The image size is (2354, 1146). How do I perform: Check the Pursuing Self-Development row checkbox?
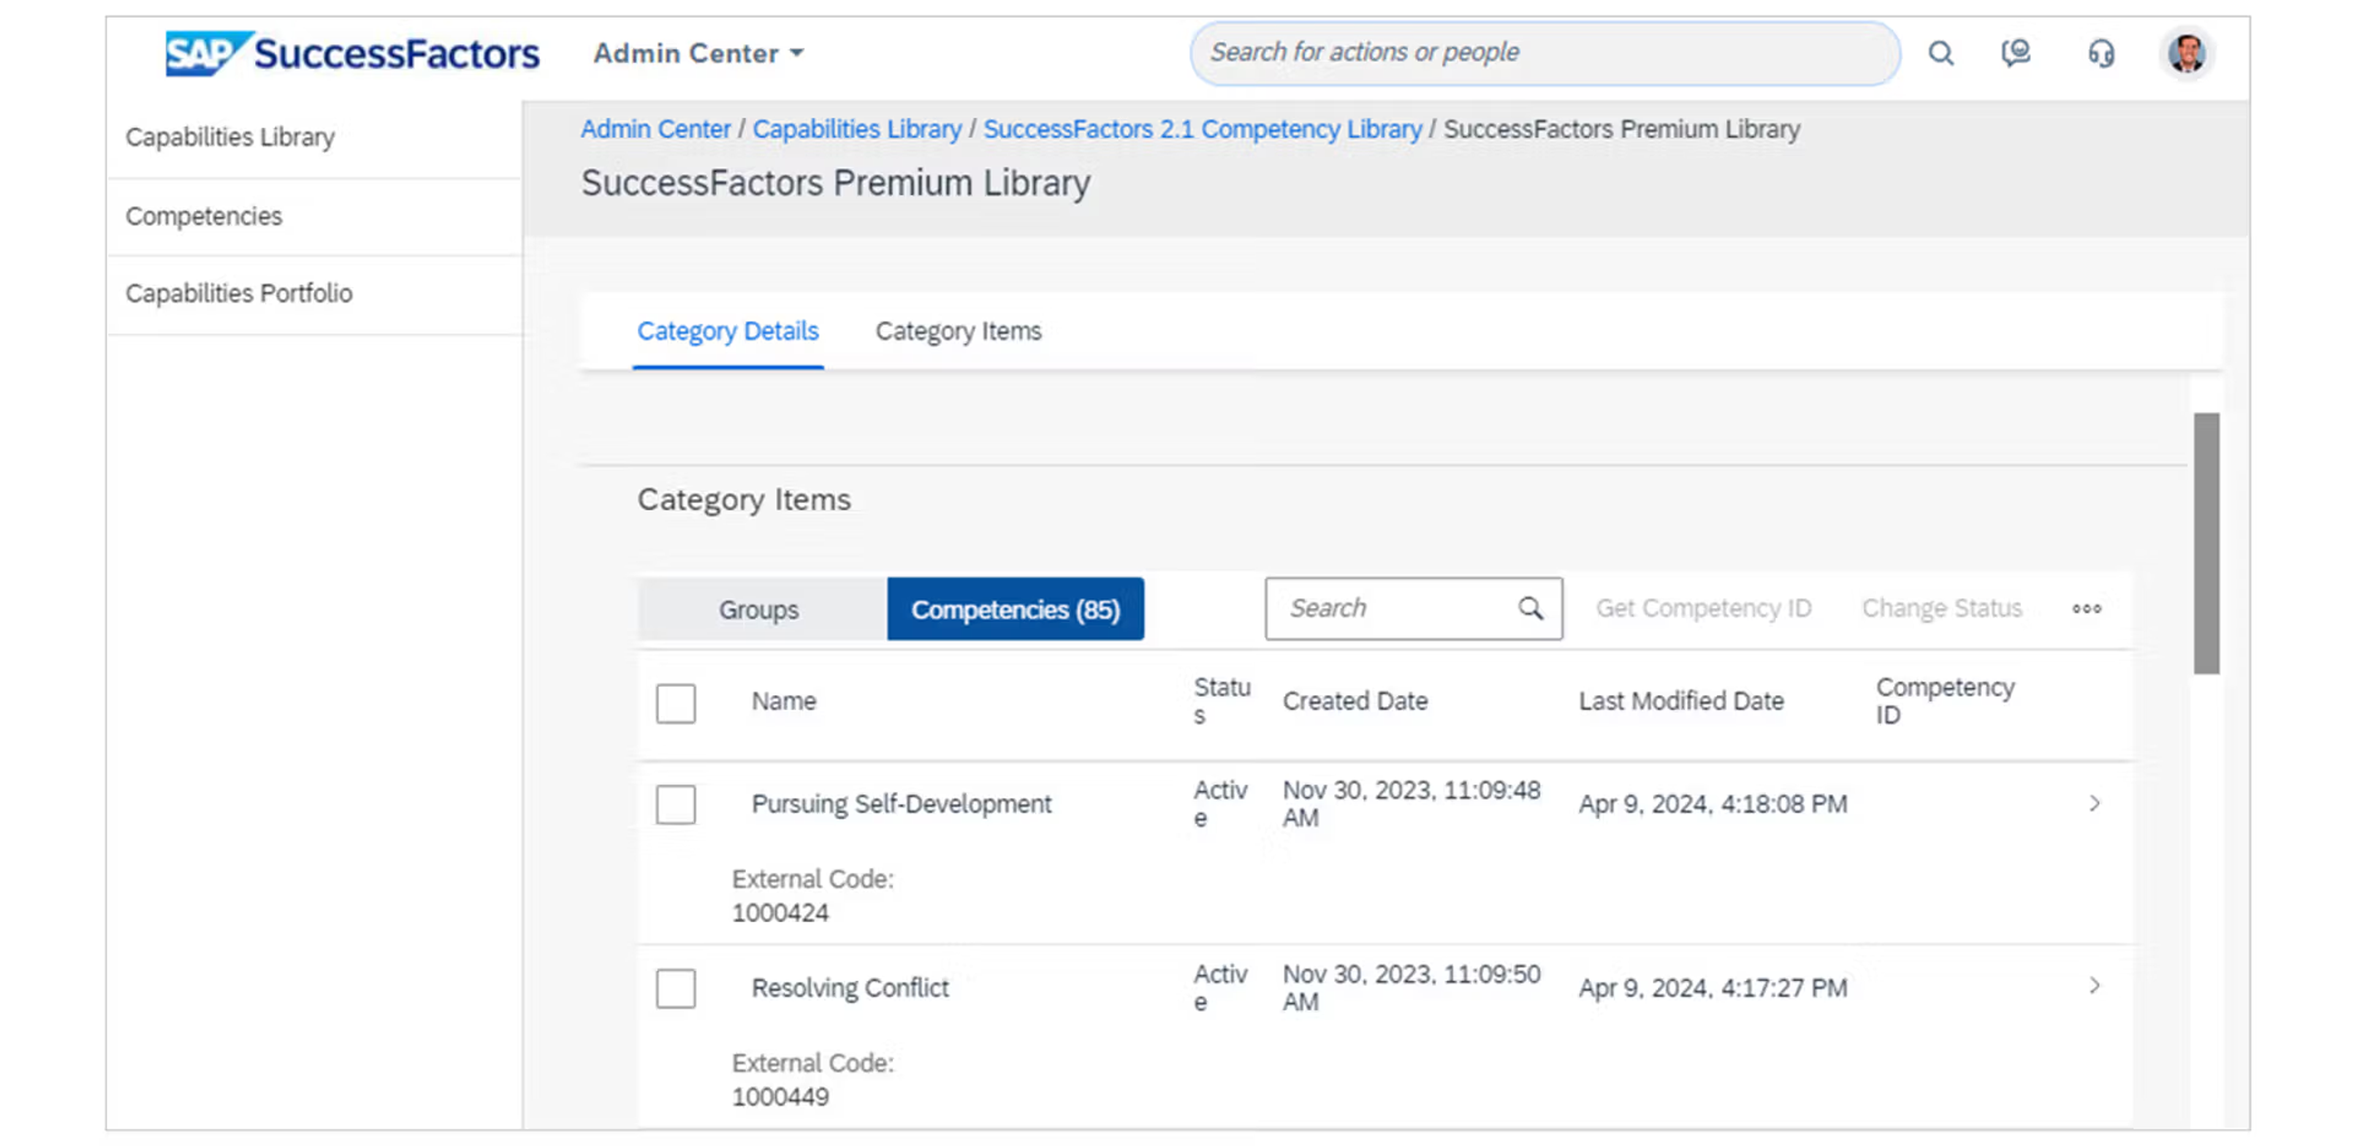676,804
